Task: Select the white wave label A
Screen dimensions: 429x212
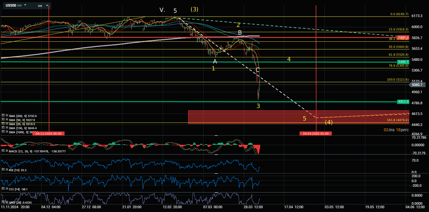Action: tap(215, 61)
